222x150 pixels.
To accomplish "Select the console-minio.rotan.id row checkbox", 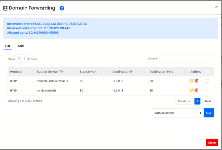I will (208, 81).
